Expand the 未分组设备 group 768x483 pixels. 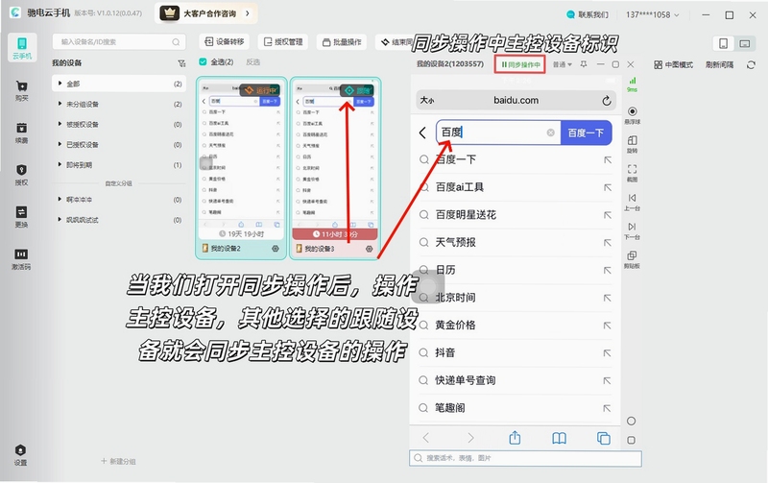(60, 104)
